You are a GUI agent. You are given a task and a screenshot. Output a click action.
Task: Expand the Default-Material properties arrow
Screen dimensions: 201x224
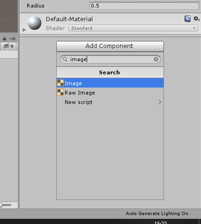pyautogui.click(x=24, y=30)
